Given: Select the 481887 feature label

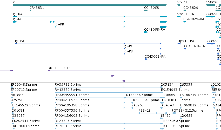Looking at the screenshot, I should pos(17,95).
